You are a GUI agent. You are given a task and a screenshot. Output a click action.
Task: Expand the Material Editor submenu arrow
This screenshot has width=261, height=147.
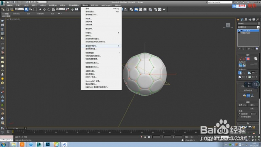click(x=120, y=53)
